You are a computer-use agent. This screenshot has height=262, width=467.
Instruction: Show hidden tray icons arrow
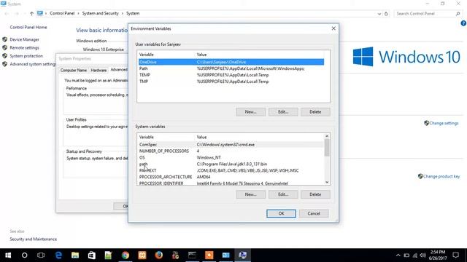pos(398,255)
